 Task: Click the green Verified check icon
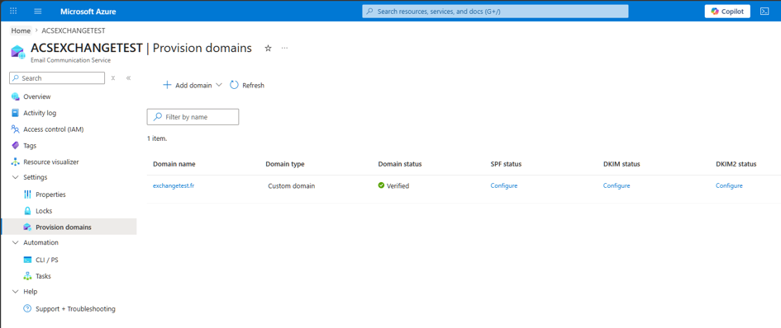click(x=381, y=185)
